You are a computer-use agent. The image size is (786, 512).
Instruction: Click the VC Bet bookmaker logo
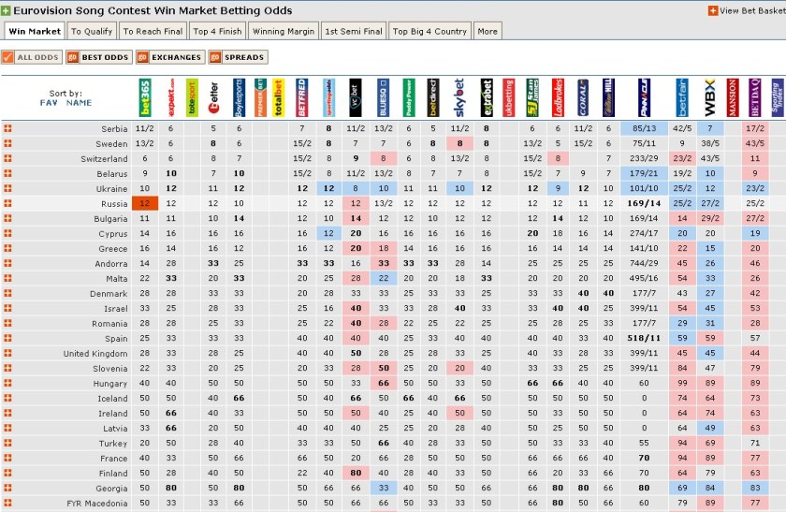tap(355, 97)
